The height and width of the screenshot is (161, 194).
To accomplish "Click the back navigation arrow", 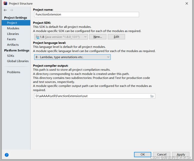I will tap(5, 10).
